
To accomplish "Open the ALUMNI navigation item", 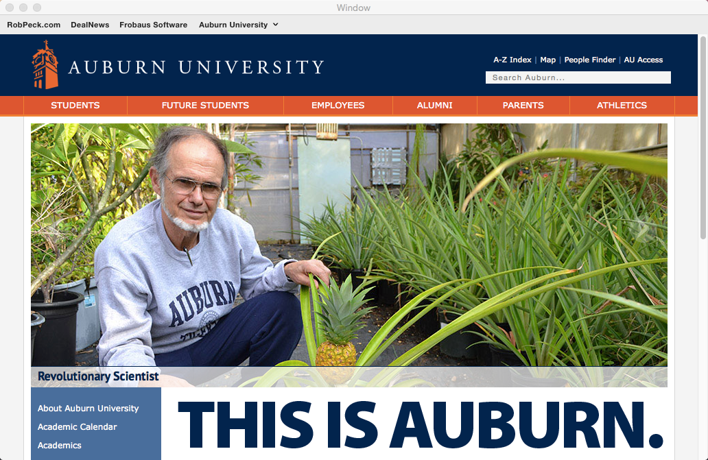I will (x=435, y=106).
